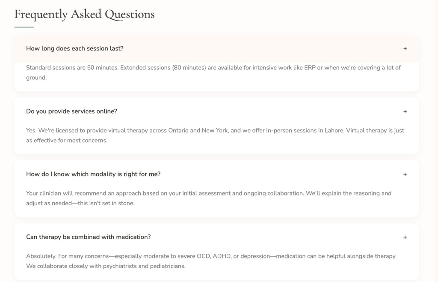Click the plus icon beside session length question

[405, 49]
